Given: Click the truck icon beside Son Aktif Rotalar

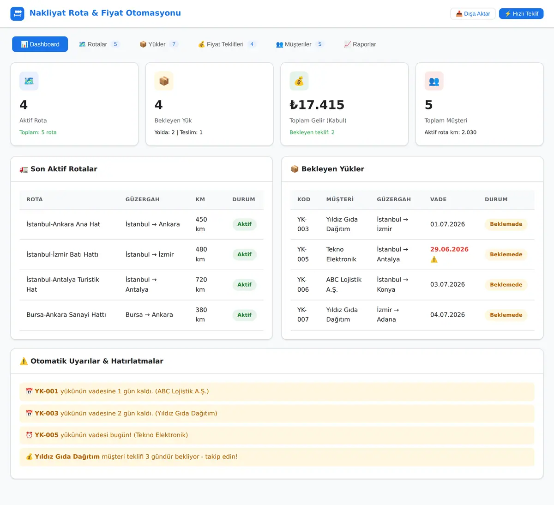Looking at the screenshot, I should (24, 169).
